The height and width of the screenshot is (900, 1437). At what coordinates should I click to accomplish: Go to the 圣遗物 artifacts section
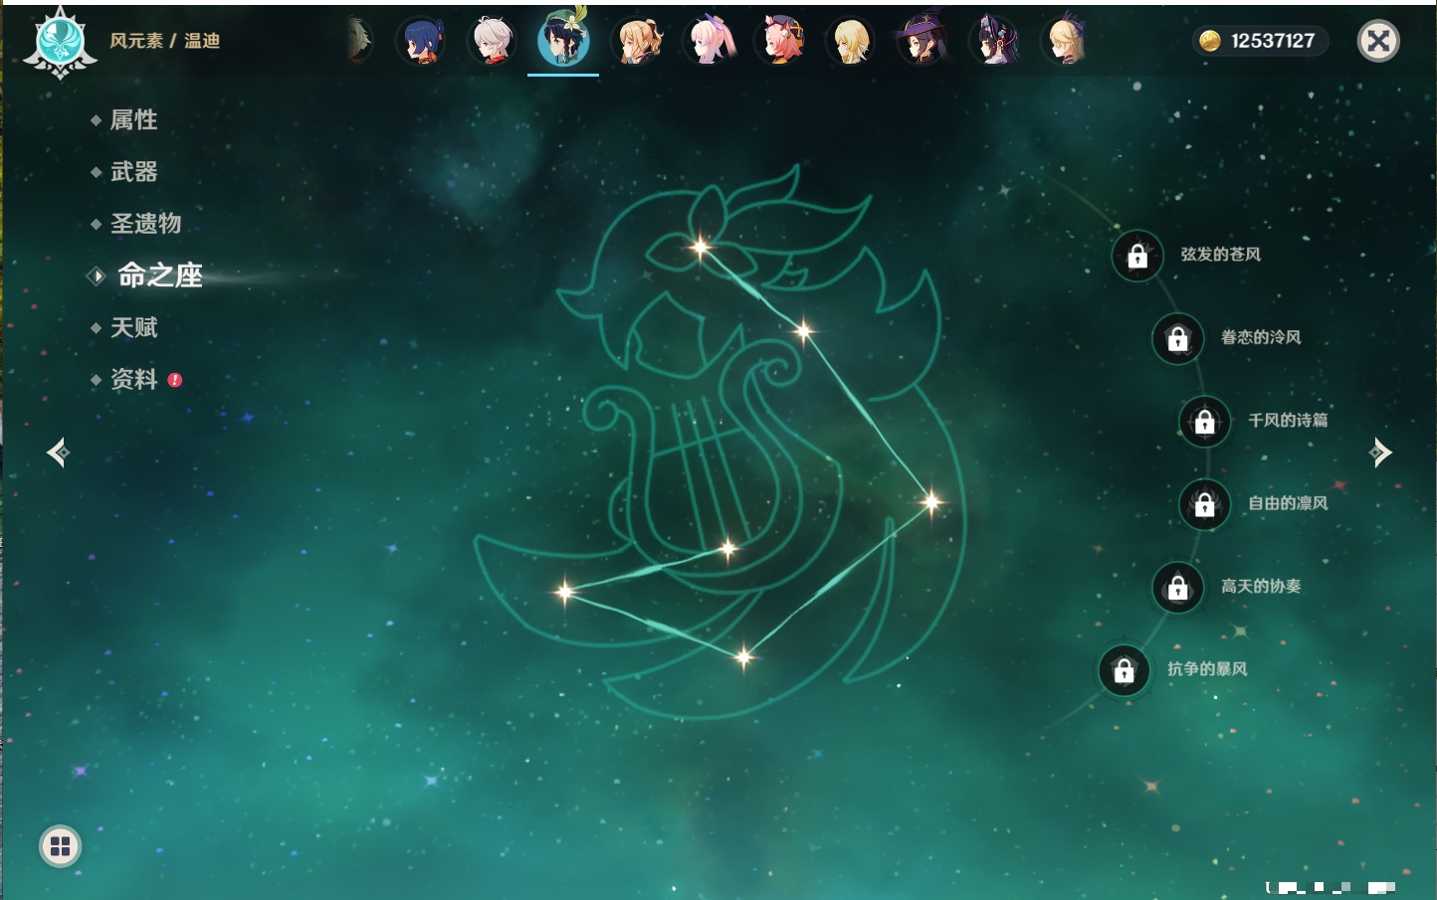(x=145, y=224)
